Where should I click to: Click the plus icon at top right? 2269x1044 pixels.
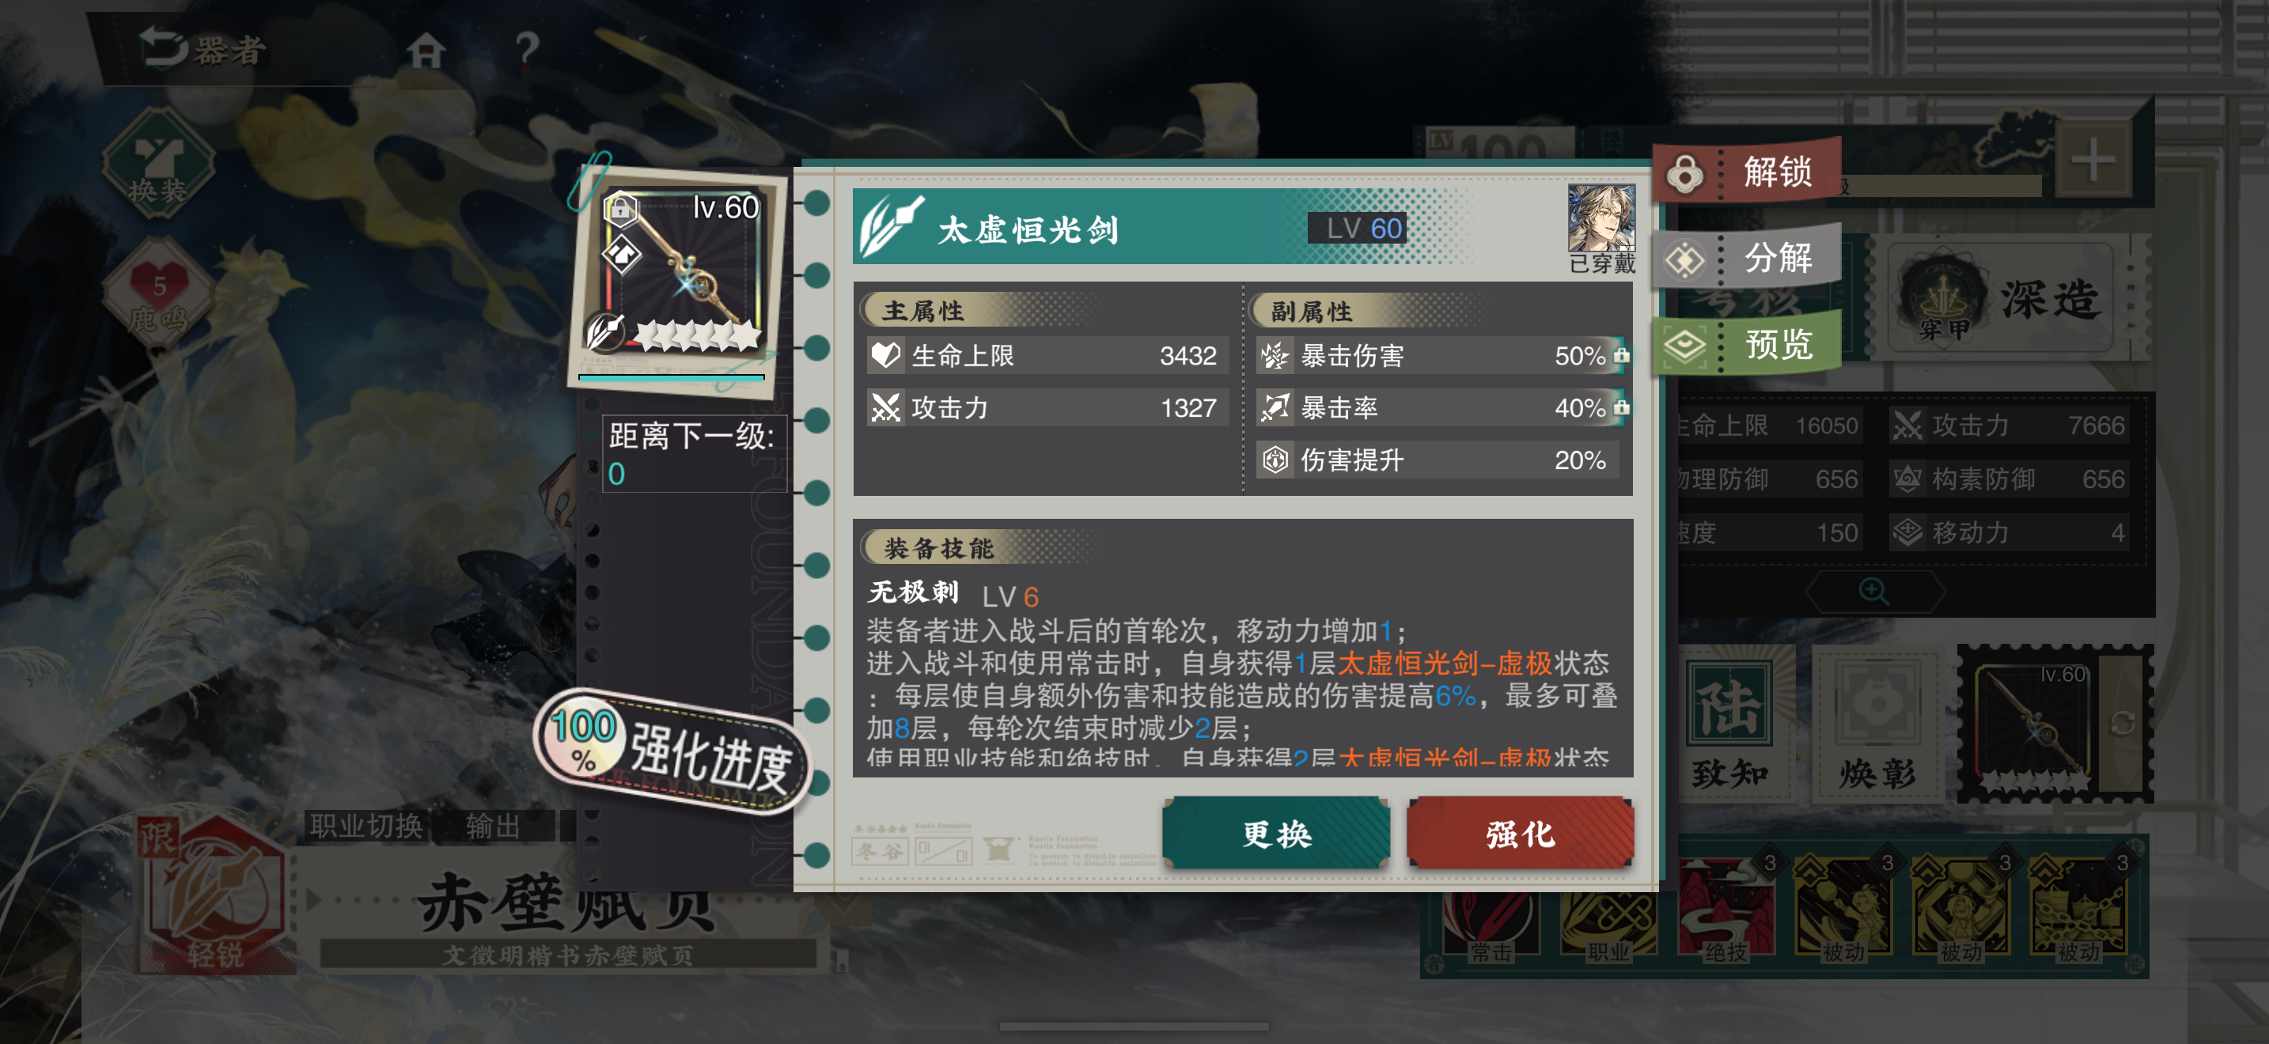[x=2092, y=161]
